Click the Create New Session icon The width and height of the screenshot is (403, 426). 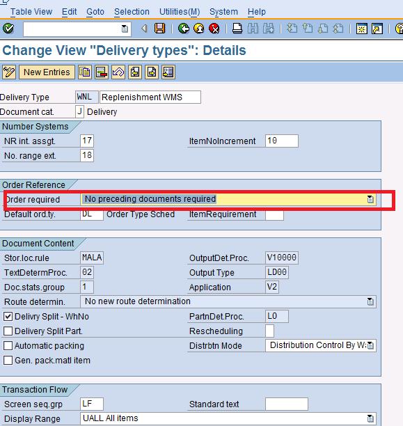click(x=362, y=29)
